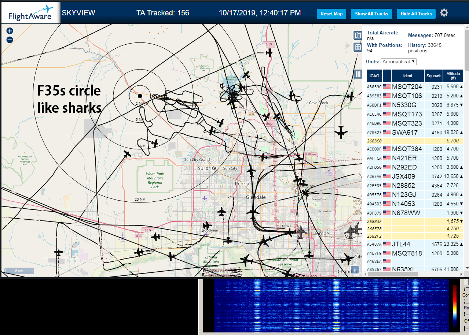Select the aircraft icon beside Goodyear label
The width and height of the screenshot is (469, 335).
pyautogui.click(x=207, y=226)
